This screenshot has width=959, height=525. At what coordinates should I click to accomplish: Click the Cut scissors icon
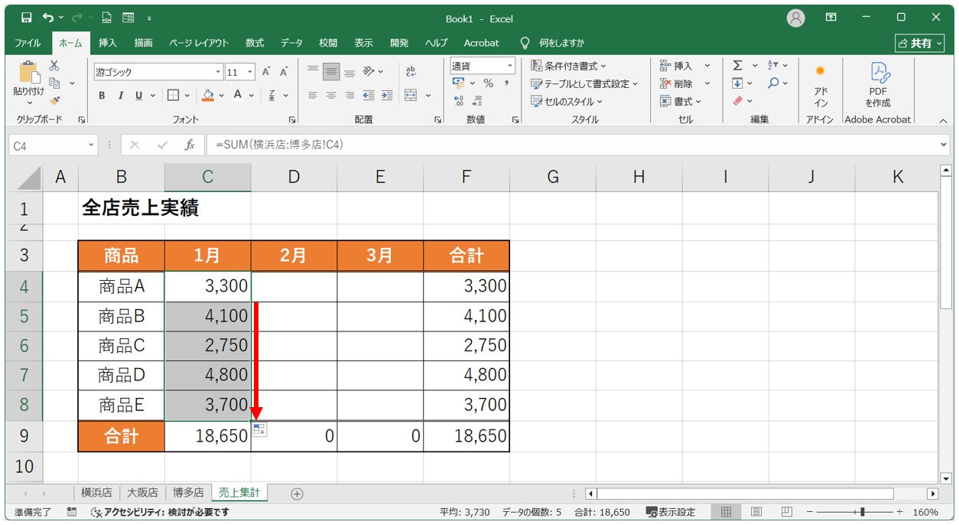pos(54,66)
